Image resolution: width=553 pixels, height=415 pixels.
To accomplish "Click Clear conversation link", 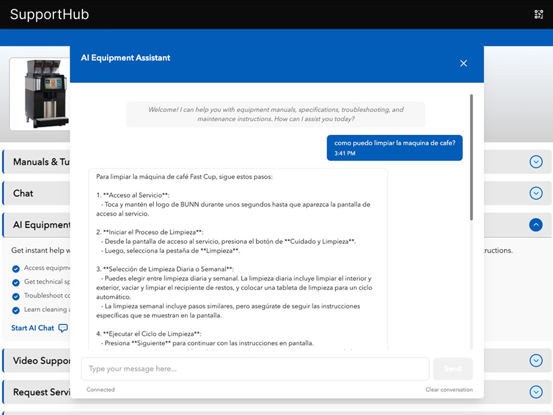I will tap(449, 389).
